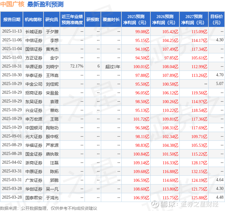Image resolution: width=225 pixels, height=211 pixels.
Task: Select the 目标价 column header
Action: (x=217, y=20)
